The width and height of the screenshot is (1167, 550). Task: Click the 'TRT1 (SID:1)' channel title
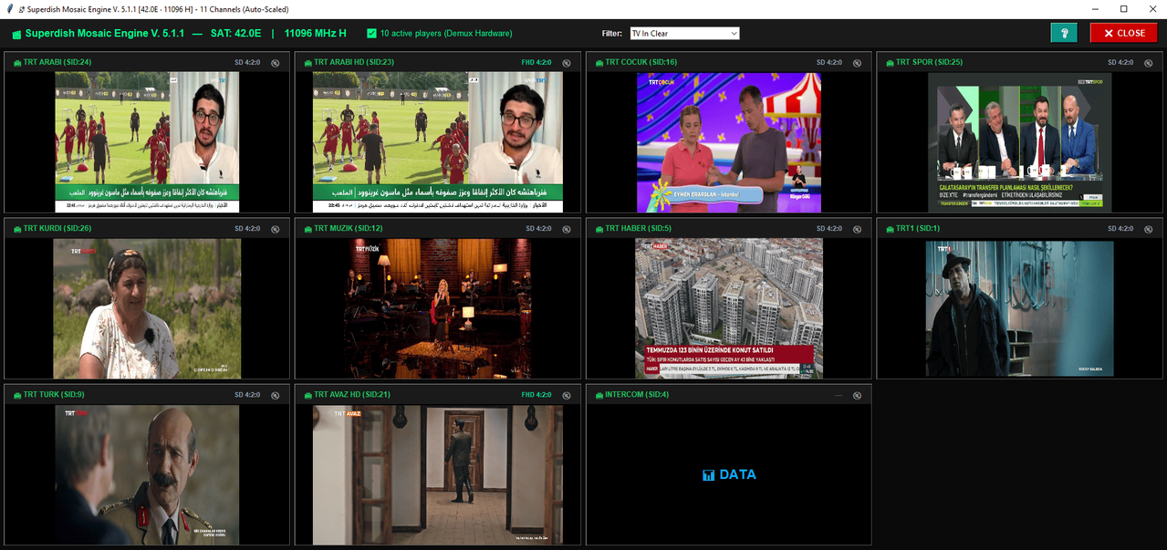tap(918, 229)
